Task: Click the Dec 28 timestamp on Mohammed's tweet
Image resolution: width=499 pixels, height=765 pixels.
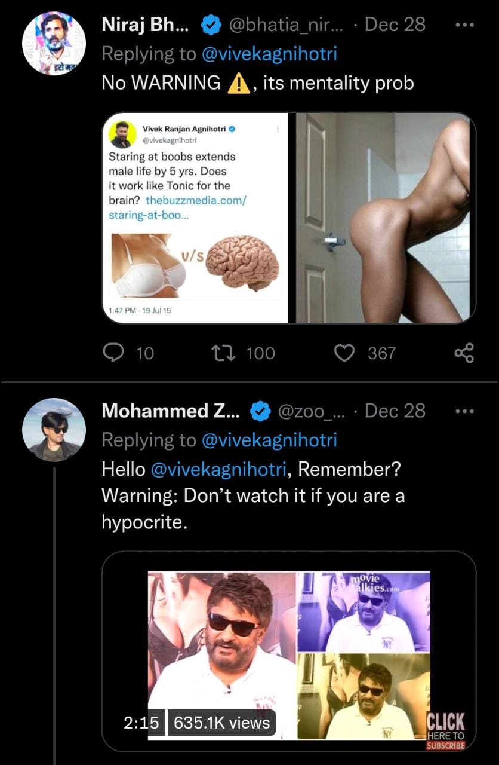Action: [395, 411]
